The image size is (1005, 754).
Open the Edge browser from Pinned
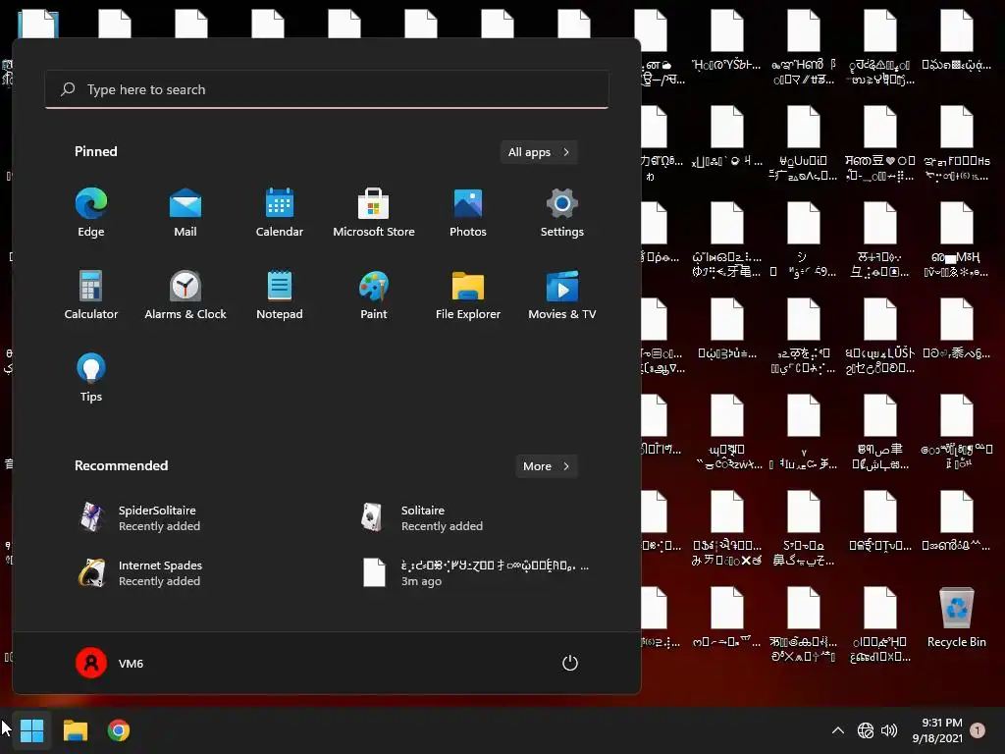click(x=91, y=213)
